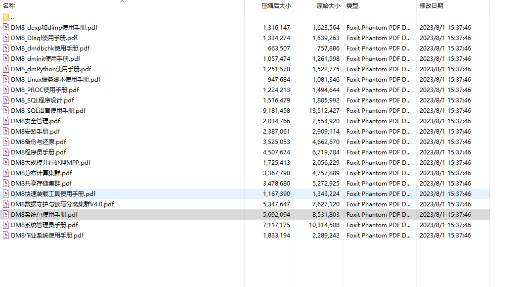
Task: Select file name DM8分布计算集群.pdf
Action: 42,173
